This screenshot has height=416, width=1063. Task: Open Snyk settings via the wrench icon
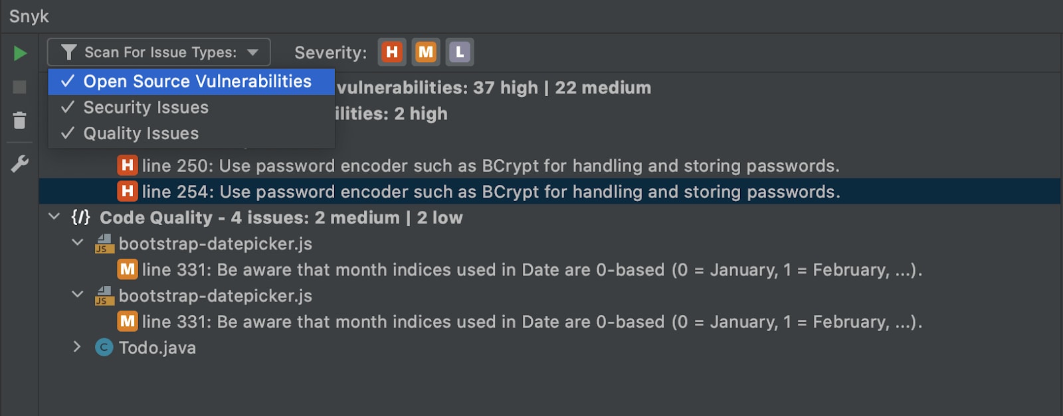[x=20, y=163]
